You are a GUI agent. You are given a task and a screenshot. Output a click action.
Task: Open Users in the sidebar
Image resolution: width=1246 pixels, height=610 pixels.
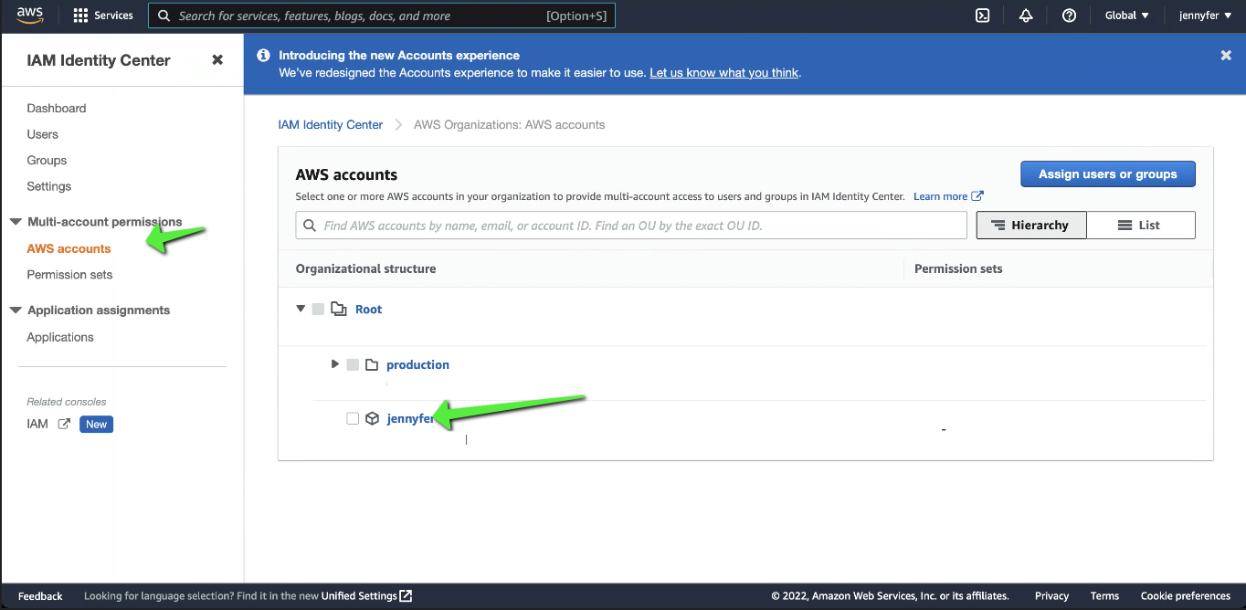pyautogui.click(x=43, y=134)
